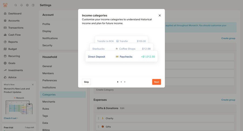Click Check it out link
Viewport: 243px width, 131px height.
pyautogui.click(x=11, y=118)
